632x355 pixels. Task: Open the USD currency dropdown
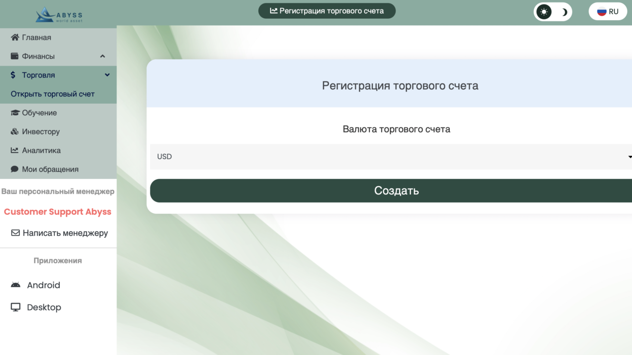391,157
